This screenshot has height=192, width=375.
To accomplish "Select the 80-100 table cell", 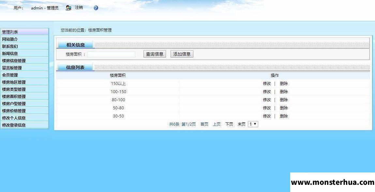I will [118, 100].
